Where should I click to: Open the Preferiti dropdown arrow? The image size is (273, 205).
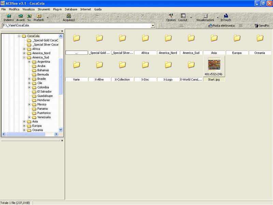[47, 18]
